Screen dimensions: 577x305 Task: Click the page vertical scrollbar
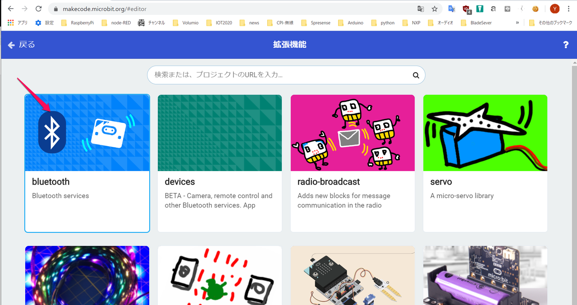click(573, 180)
